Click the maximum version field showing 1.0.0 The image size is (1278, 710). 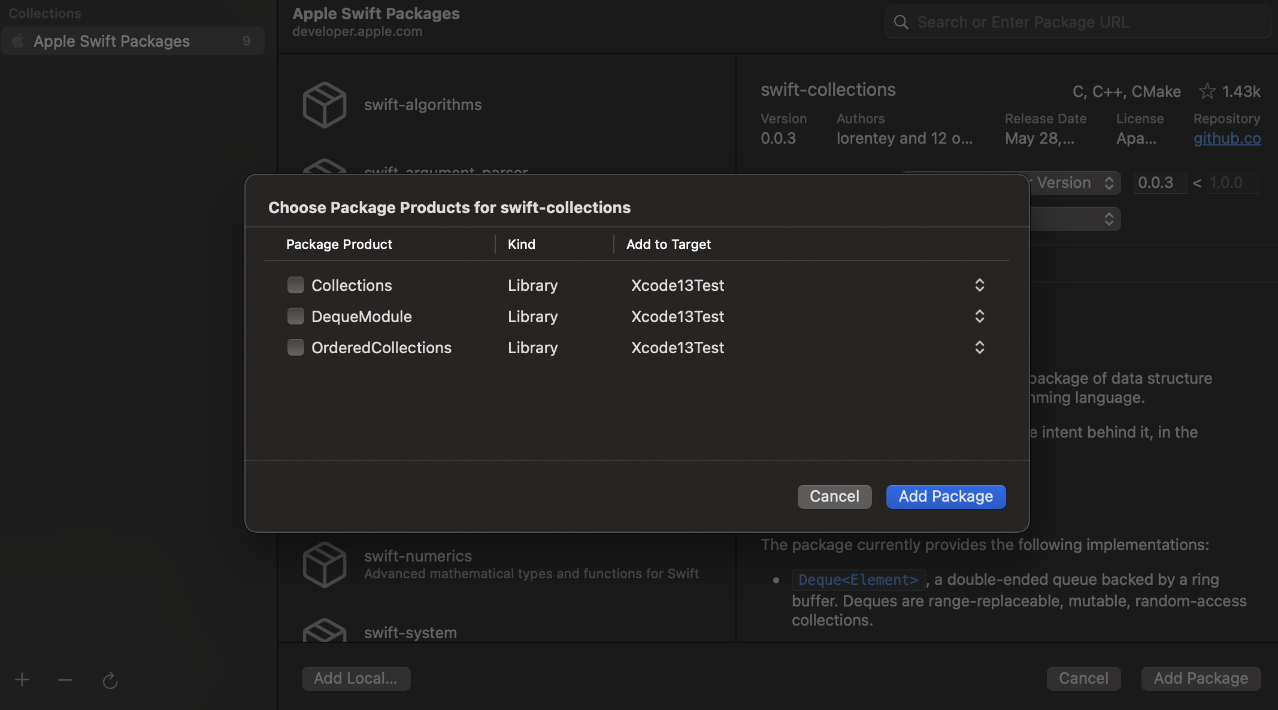[x=1233, y=183]
